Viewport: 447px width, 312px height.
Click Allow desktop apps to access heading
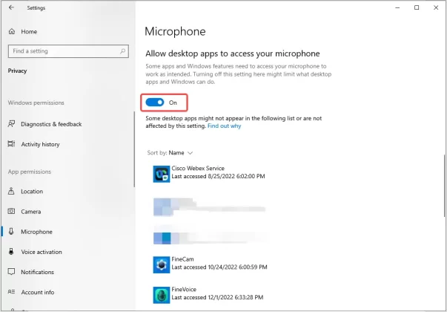(233, 53)
